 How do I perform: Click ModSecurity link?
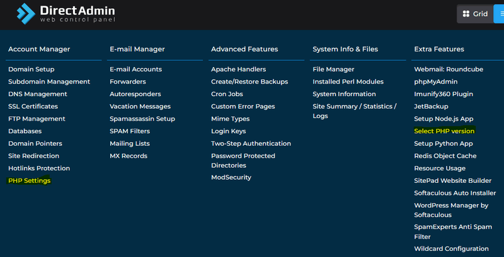click(x=231, y=177)
